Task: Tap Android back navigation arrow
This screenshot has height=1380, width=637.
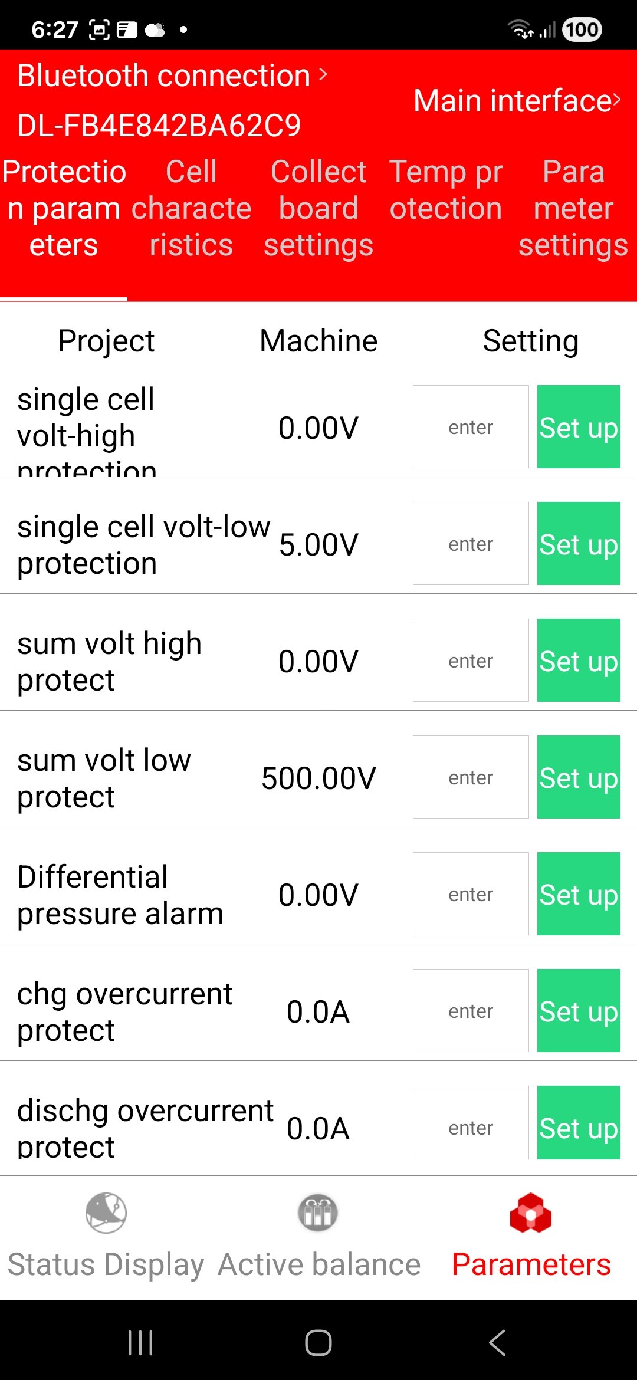Action: [497, 1343]
